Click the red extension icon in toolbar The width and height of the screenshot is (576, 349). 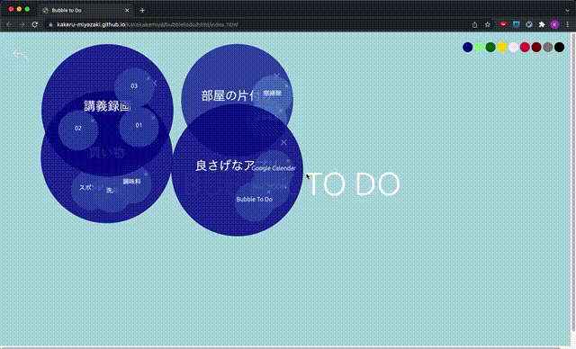pyautogui.click(x=503, y=24)
